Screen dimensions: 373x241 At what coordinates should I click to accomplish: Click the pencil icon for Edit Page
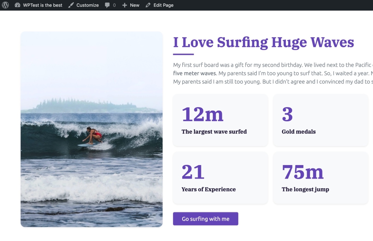(x=148, y=5)
